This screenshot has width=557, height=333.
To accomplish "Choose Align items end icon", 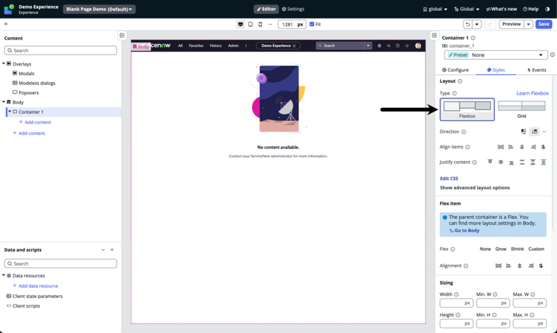I will [x=533, y=147].
